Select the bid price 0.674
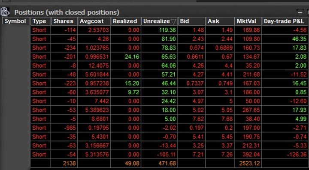Screen dimensions: 309x170 (191, 48)
